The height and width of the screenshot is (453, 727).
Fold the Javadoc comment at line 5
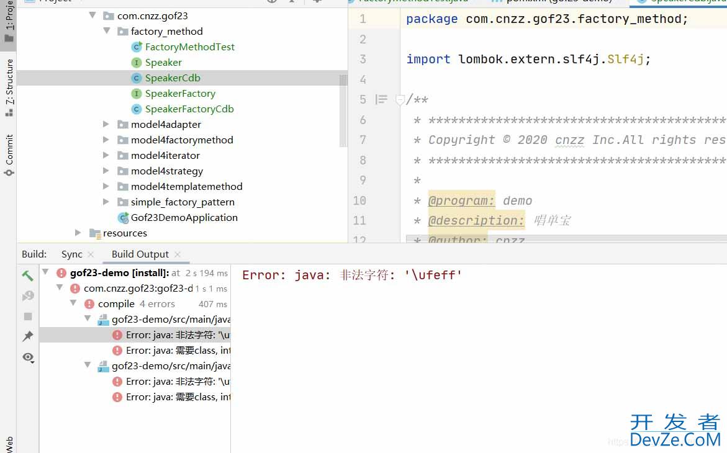(400, 99)
